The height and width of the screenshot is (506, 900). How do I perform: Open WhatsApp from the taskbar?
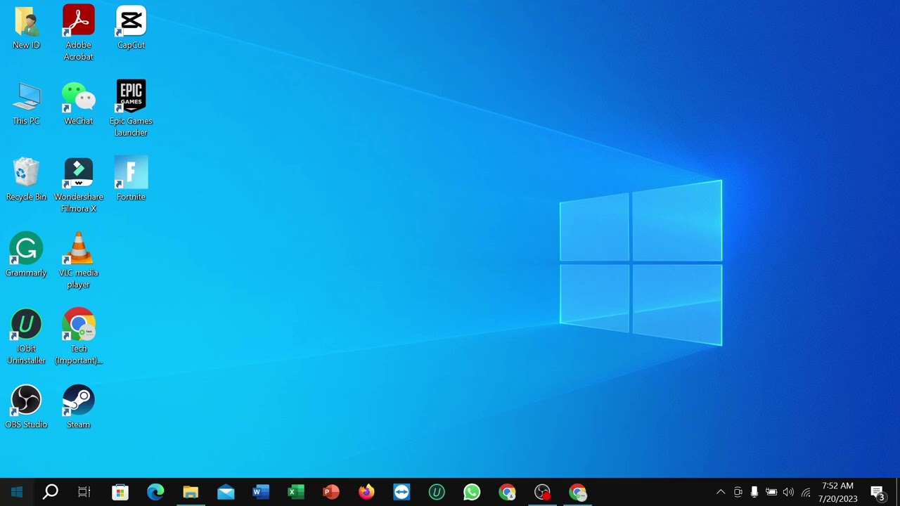tap(472, 492)
